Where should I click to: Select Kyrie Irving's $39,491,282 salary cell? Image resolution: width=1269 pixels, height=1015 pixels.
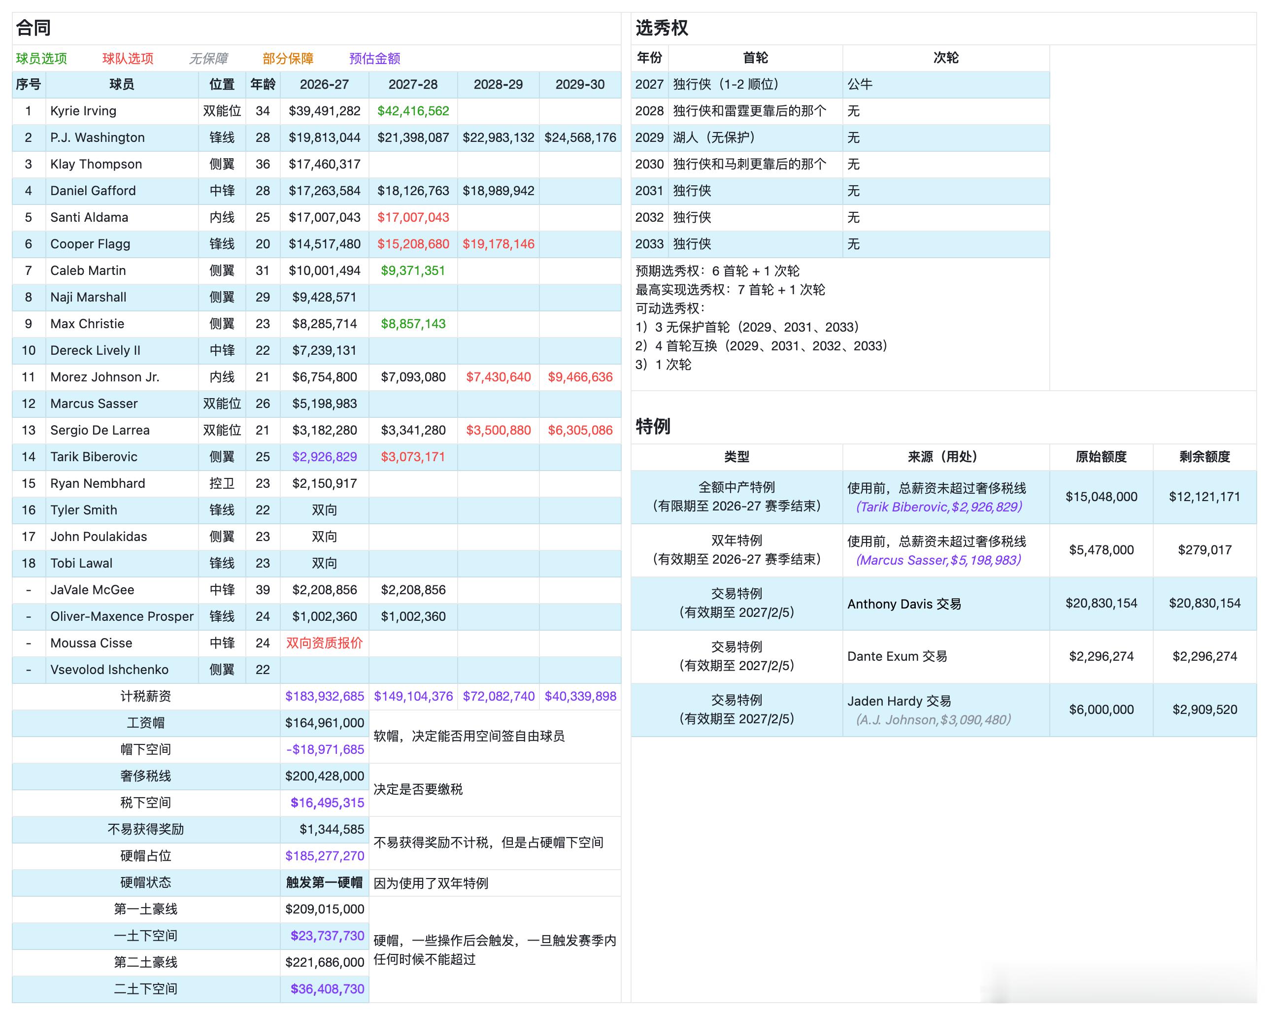tap(324, 111)
